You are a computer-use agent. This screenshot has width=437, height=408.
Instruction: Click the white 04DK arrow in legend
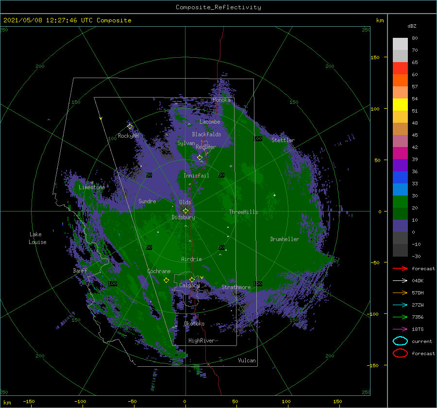pyautogui.click(x=400, y=280)
